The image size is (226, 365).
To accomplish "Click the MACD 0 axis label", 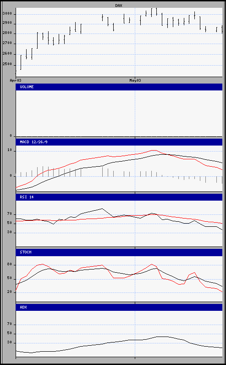I will point(11,176).
